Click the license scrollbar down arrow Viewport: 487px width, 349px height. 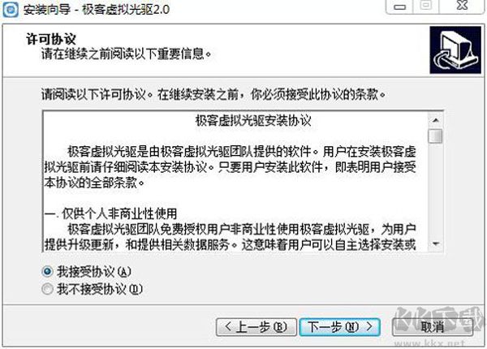435,244
